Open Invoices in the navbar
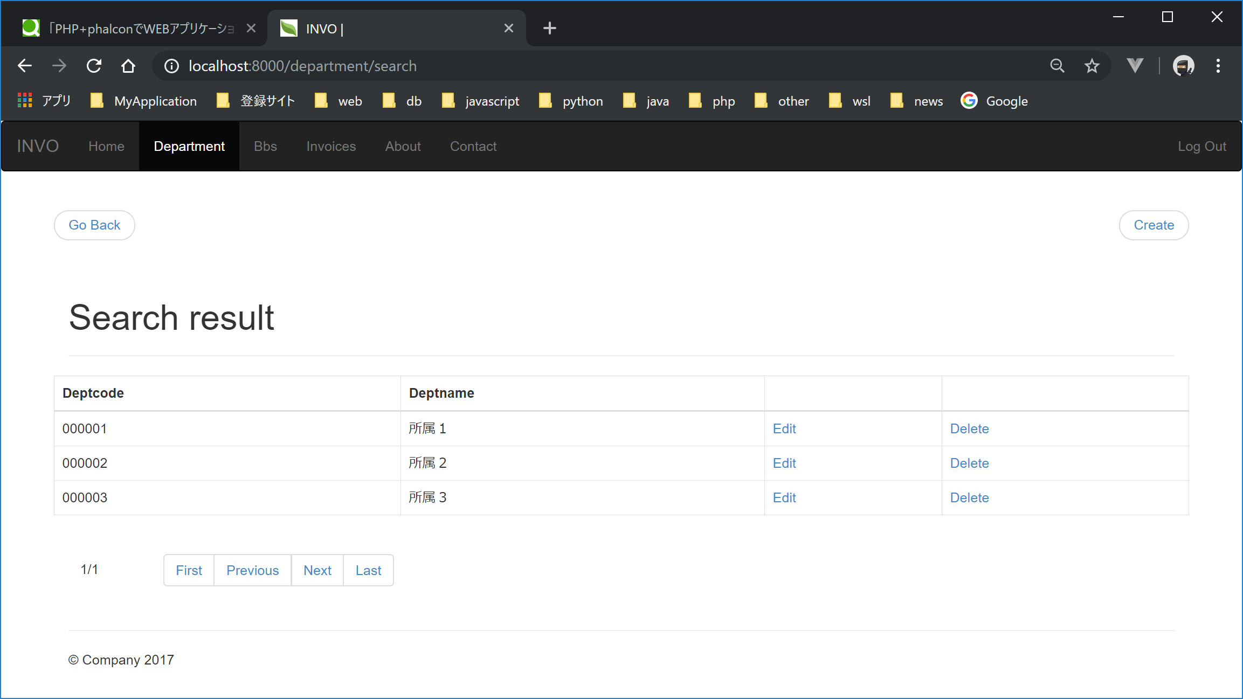The image size is (1243, 699). point(331,146)
